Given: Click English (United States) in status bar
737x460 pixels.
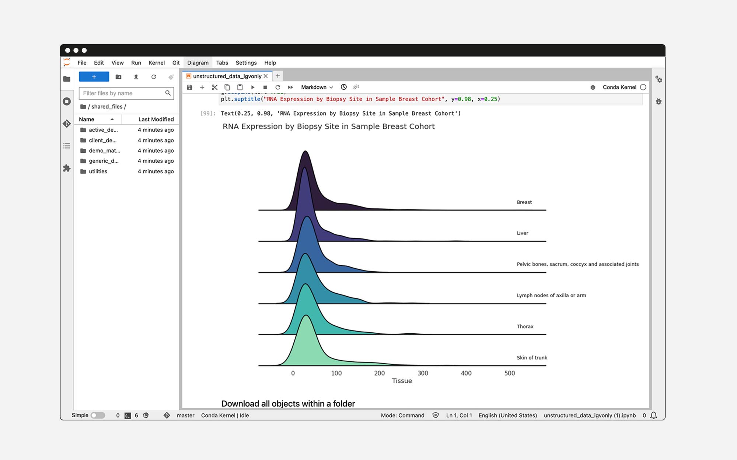Looking at the screenshot, I should (507, 415).
